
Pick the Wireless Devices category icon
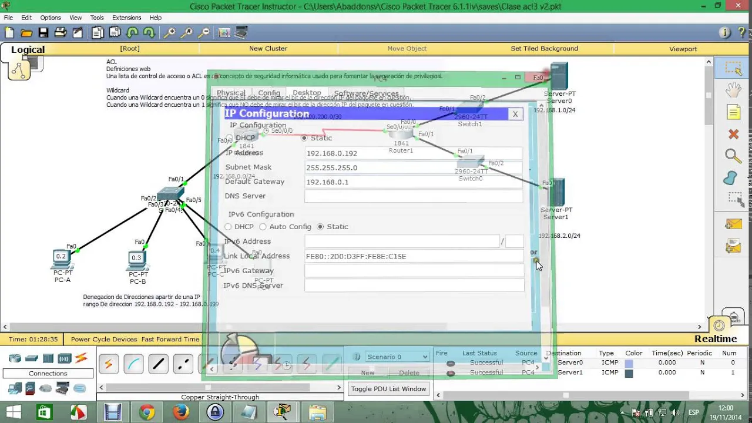click(64, 358)
